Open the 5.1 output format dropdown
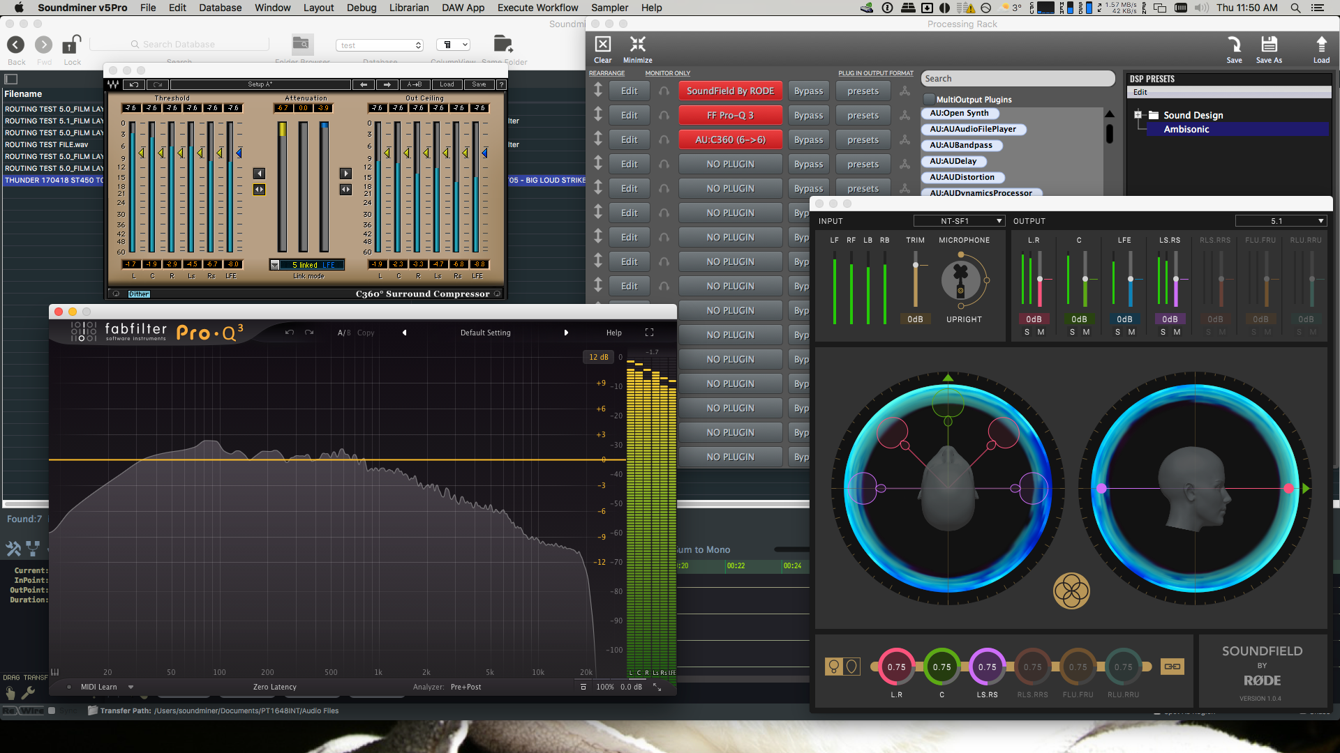This screenshot has height=753, width=1340. coord(1280,221)
